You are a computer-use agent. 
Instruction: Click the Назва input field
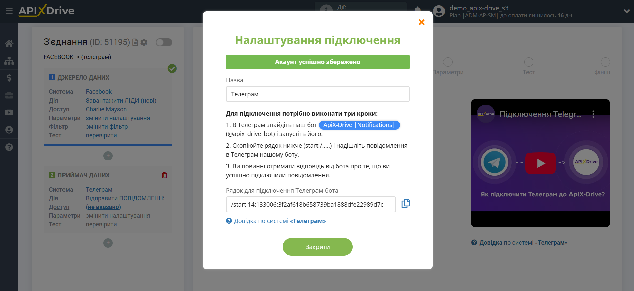tap(318, 94)
